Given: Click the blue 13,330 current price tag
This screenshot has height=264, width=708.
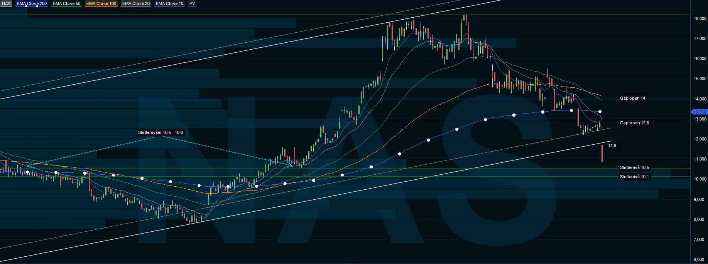Looking at the screenshot, I should (699, 112).
